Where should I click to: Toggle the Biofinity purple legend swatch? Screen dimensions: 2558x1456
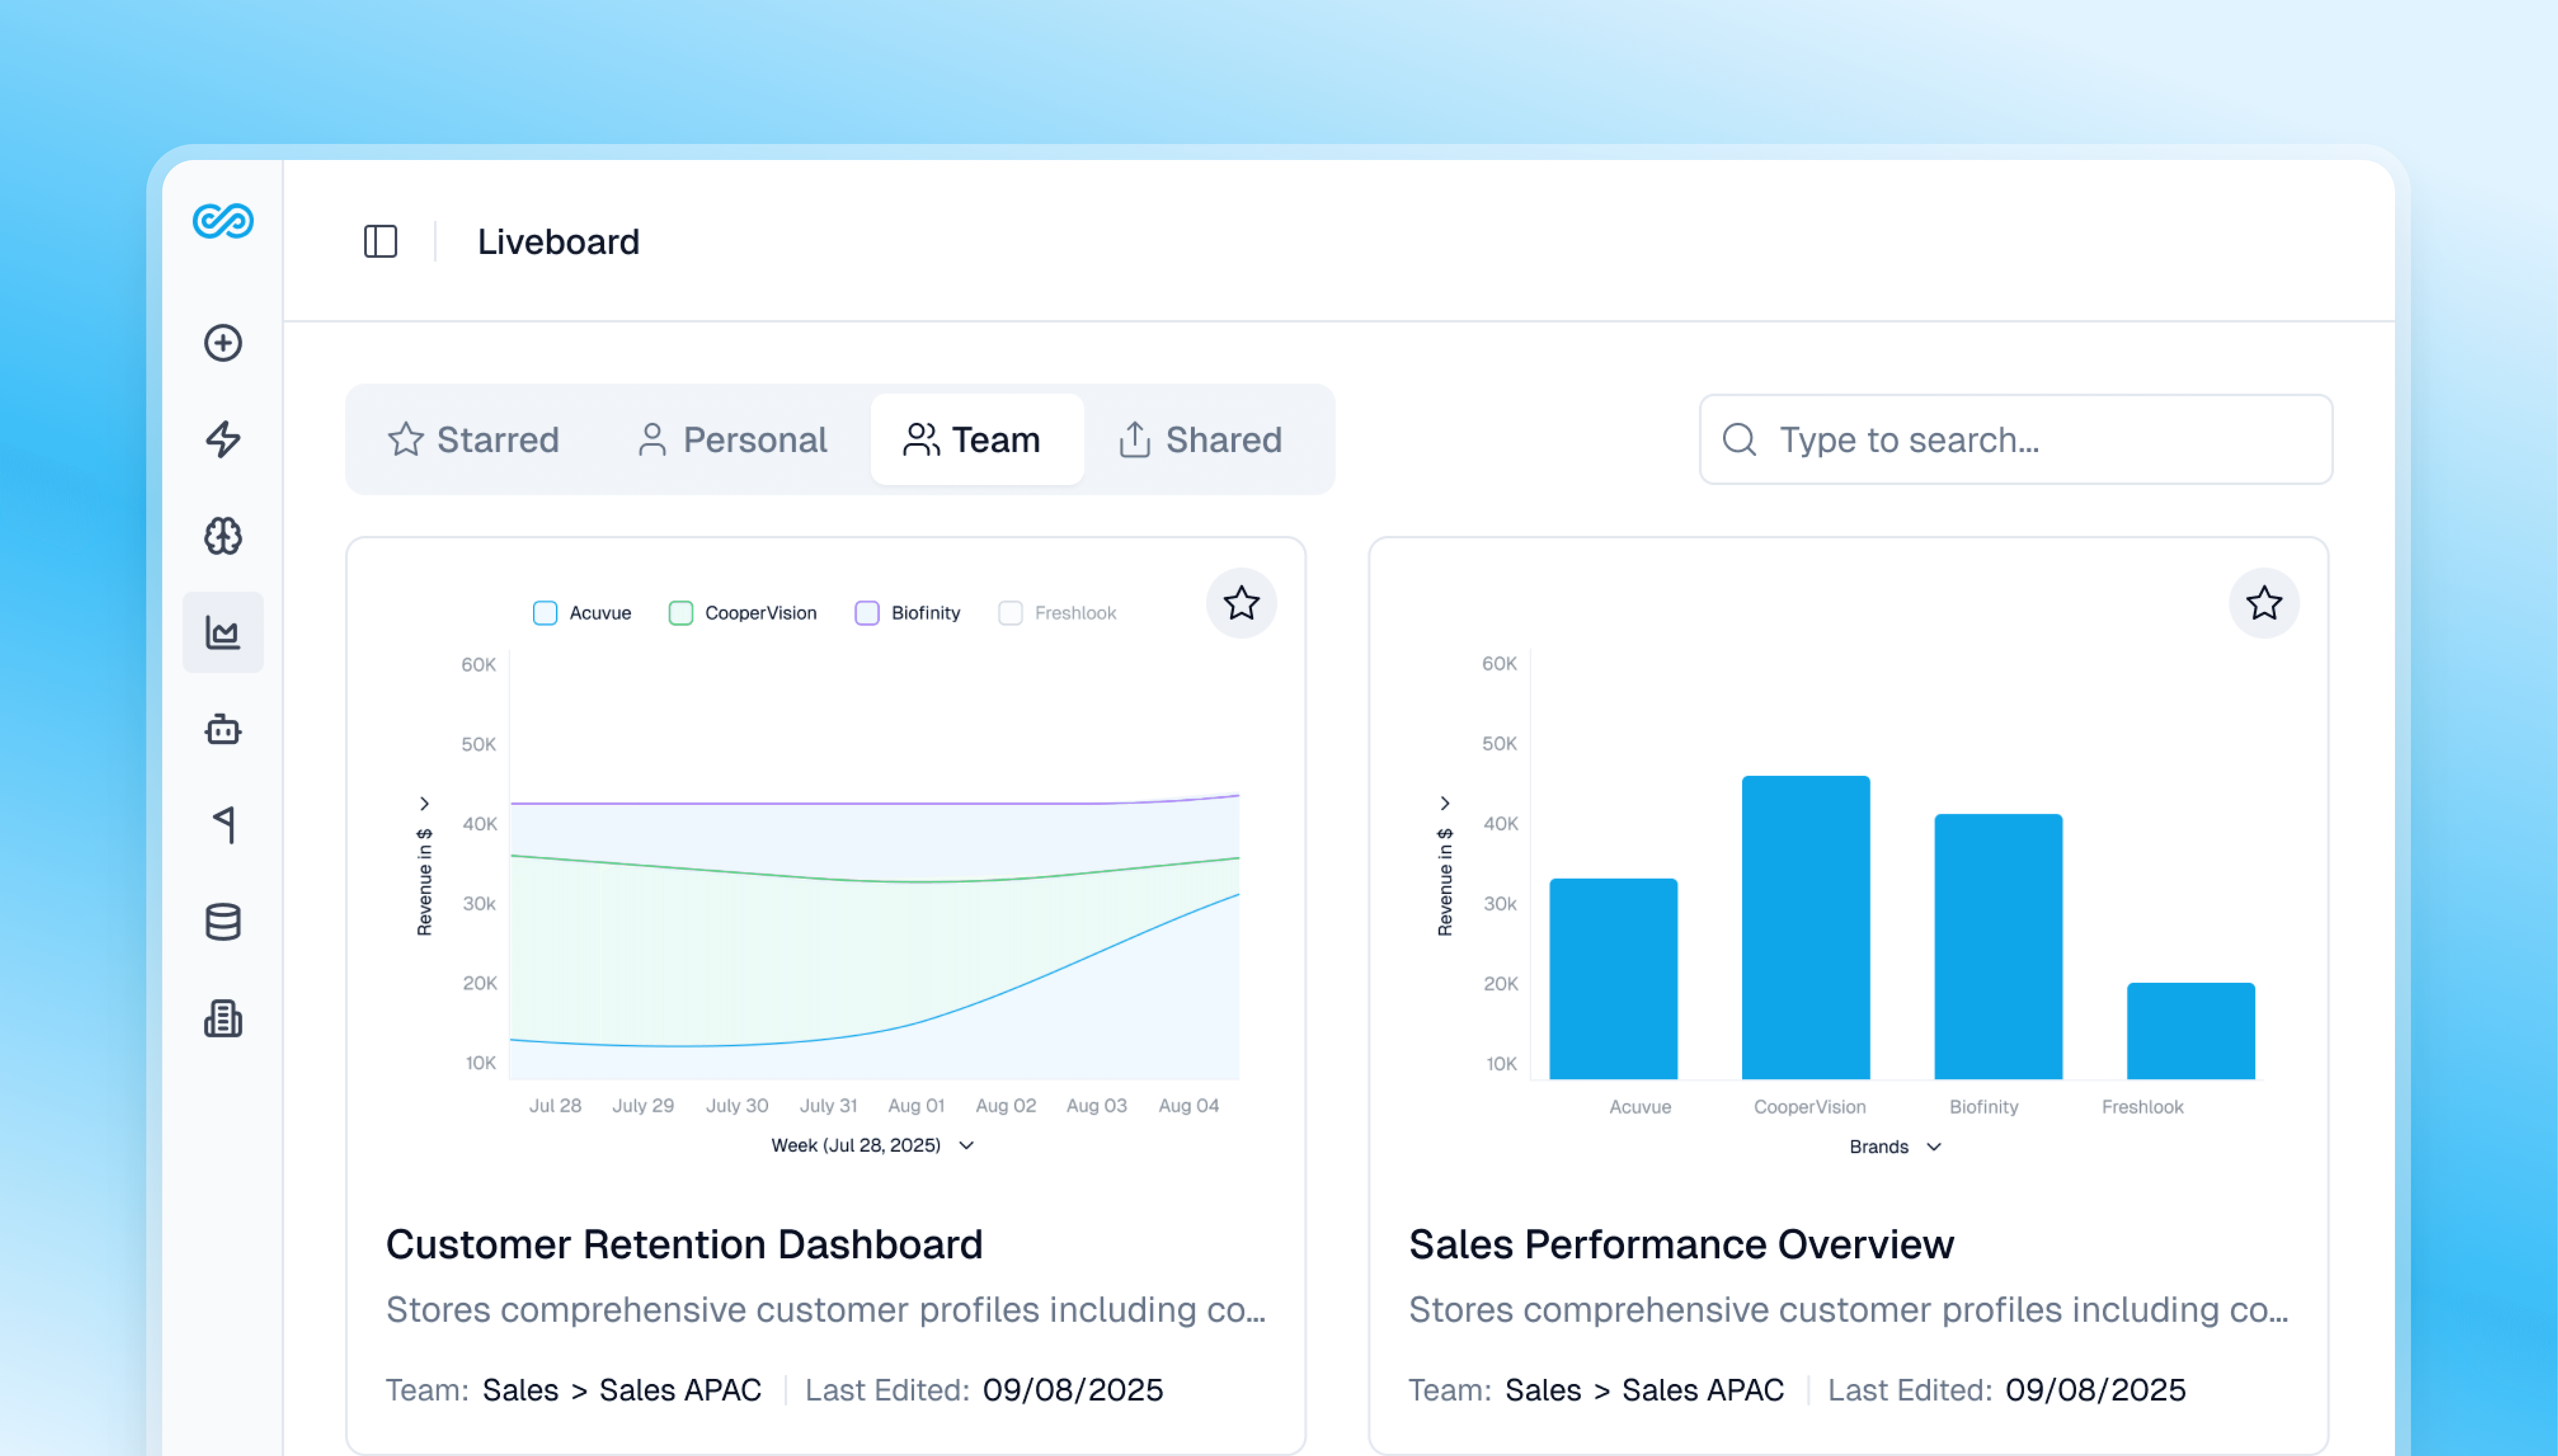(x=867, y=613)
